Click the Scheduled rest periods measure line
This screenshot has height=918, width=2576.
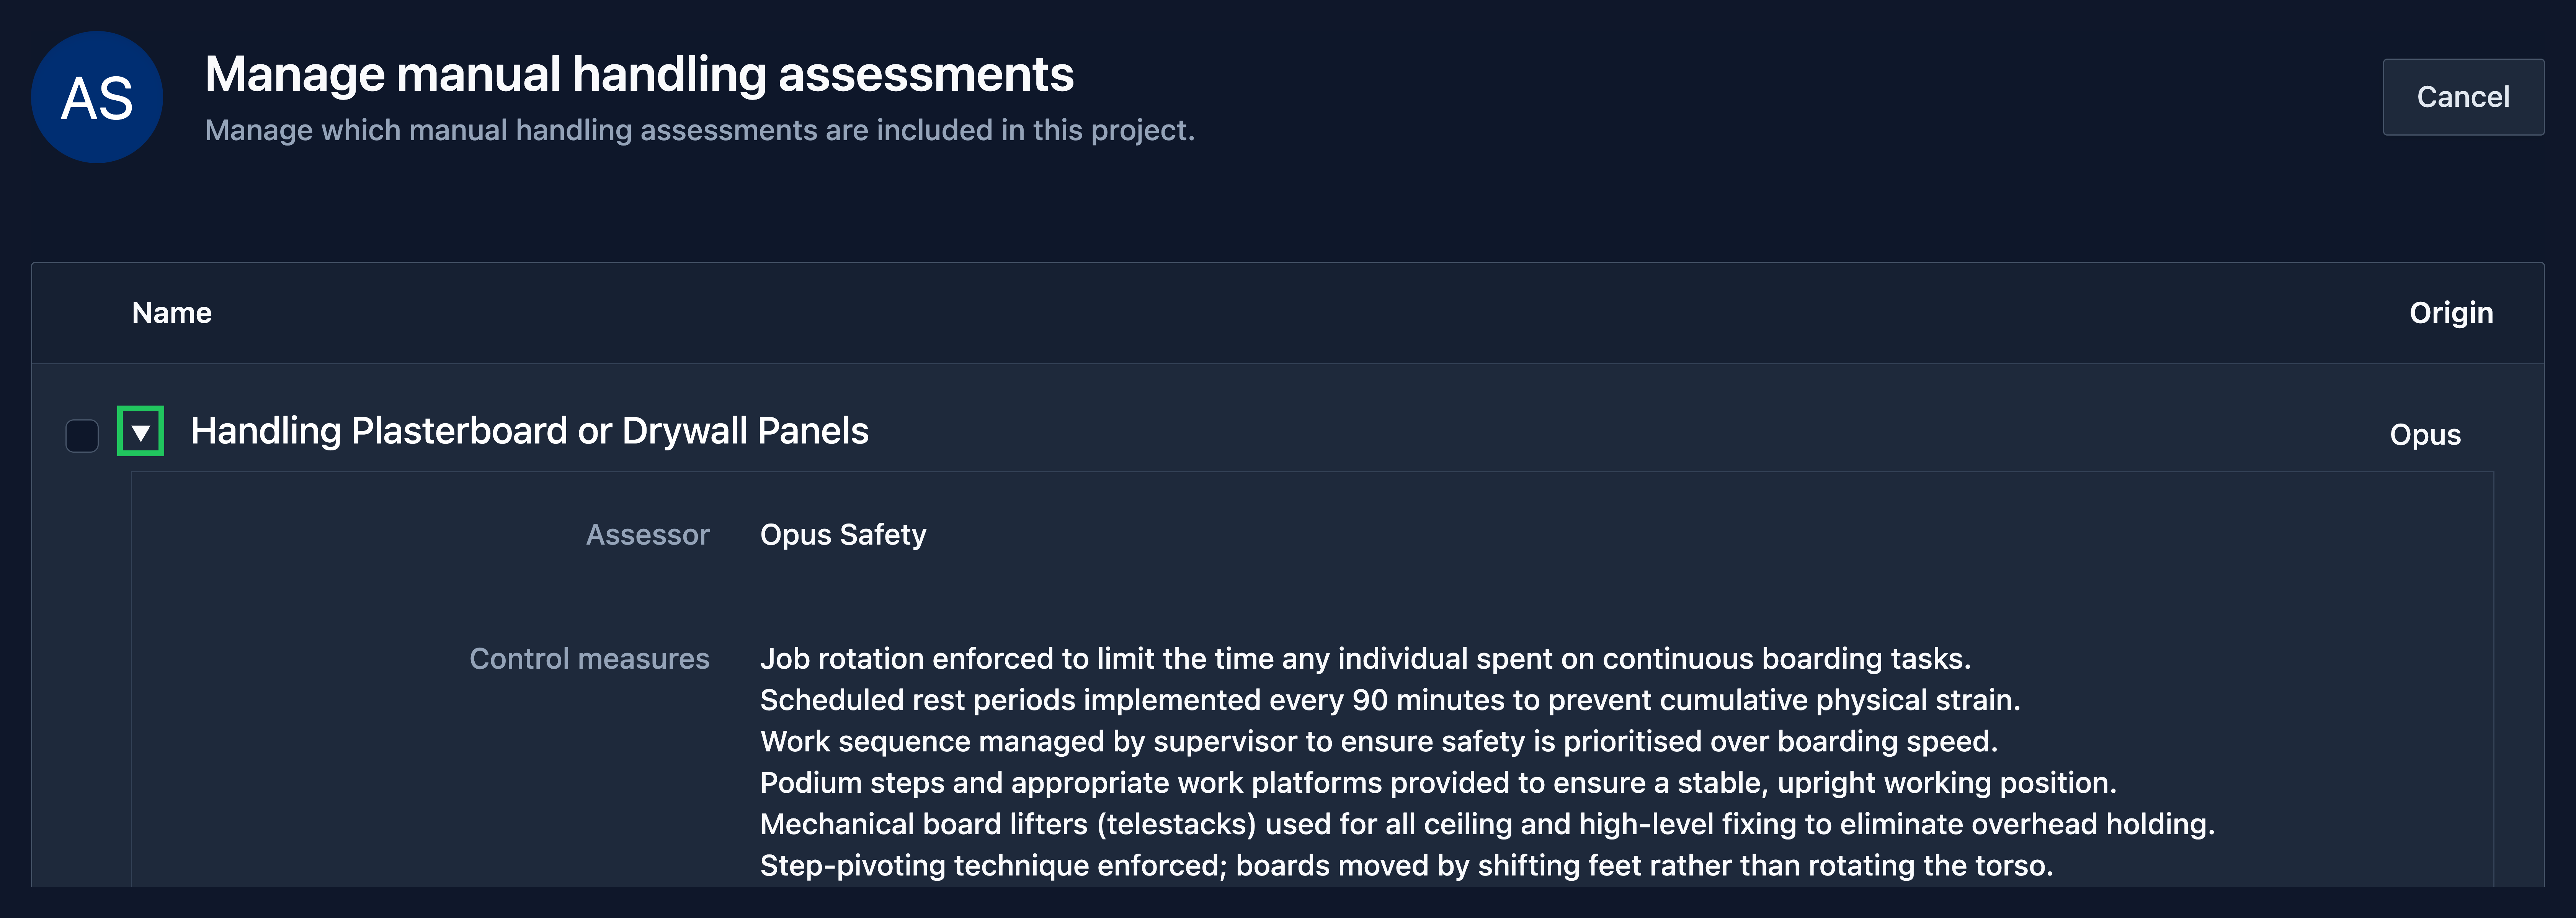pos(1390,700)
